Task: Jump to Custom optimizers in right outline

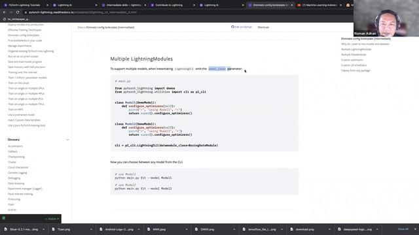Action: point(352,60)
